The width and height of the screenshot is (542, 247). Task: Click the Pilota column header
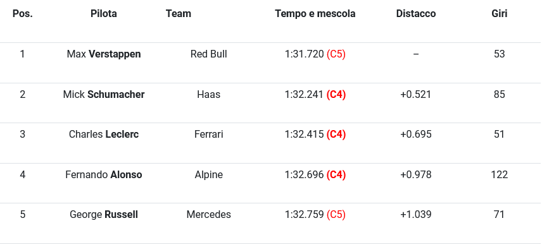click(104, 14)
